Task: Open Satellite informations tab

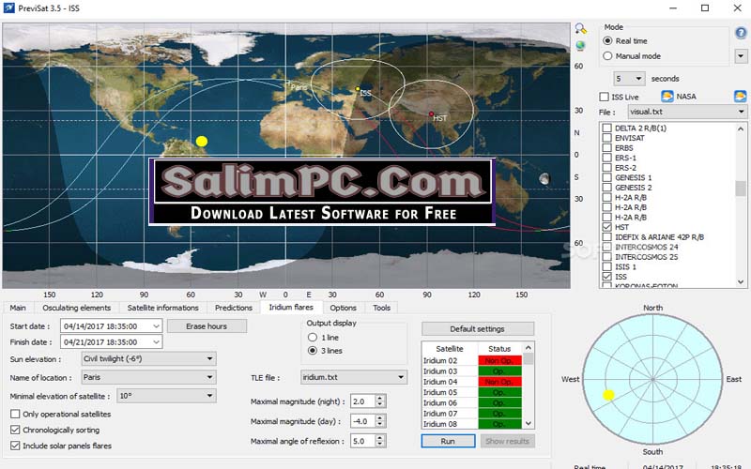Action: coord(162,308)
